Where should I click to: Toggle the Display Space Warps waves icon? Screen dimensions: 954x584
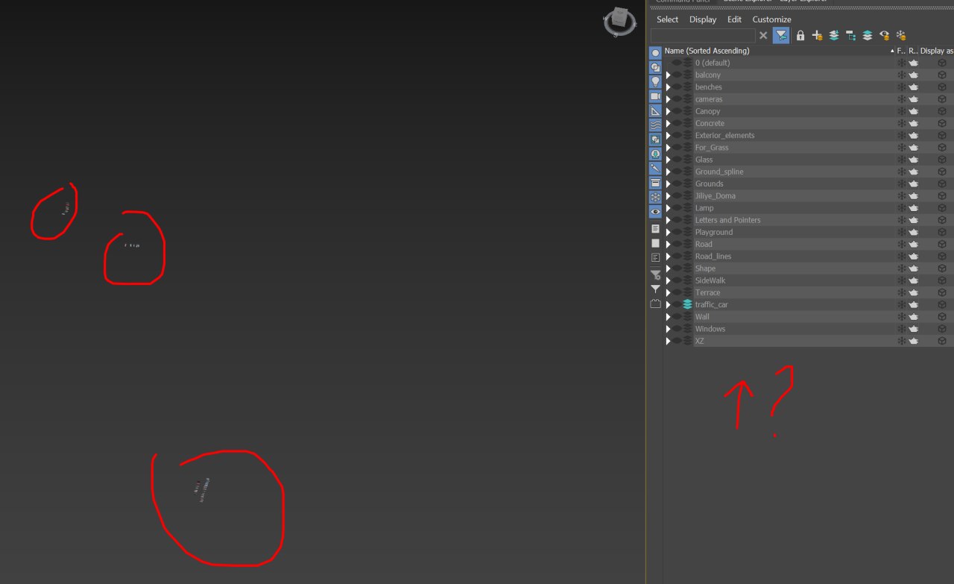click(x=655, y=125)
